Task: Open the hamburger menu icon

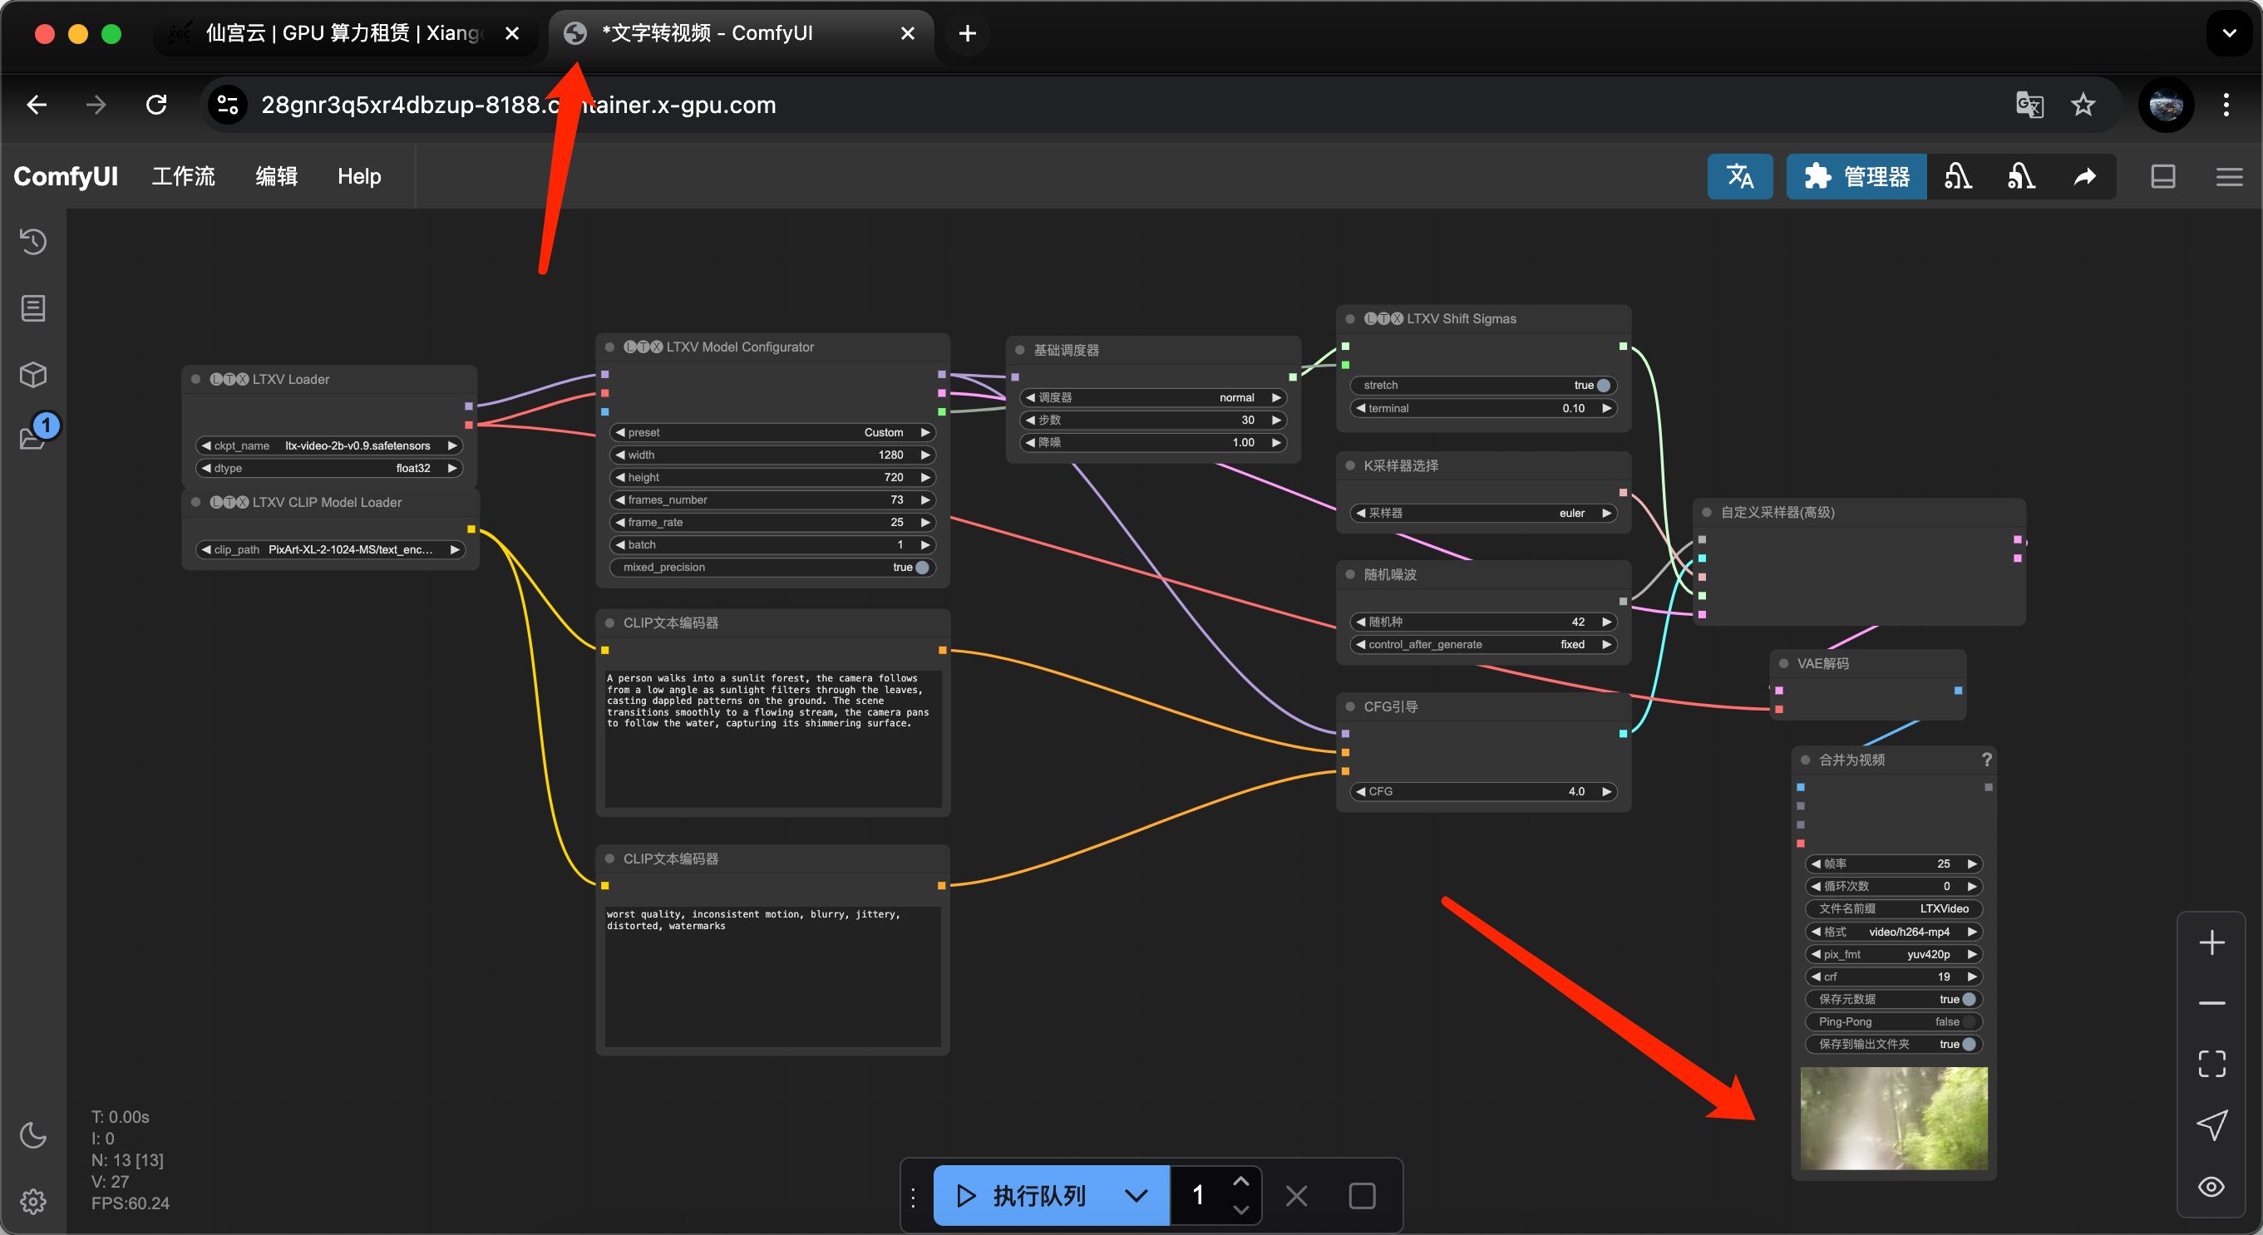Action: point(2229,176)
